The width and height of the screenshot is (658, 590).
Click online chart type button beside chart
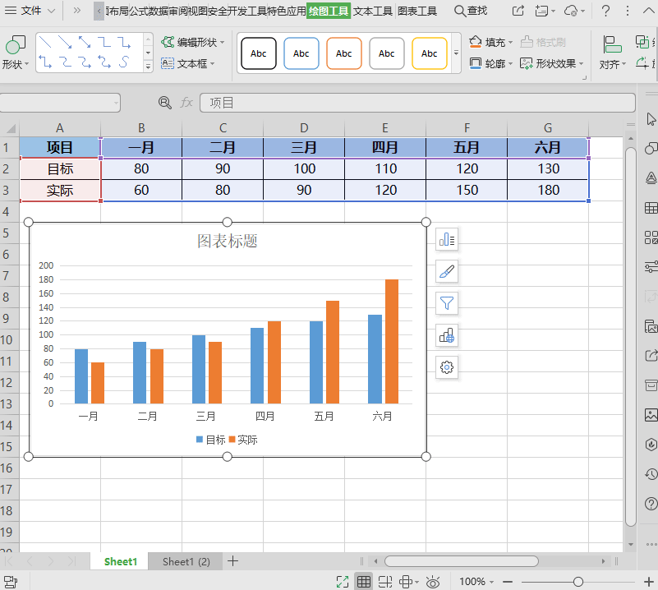click(x=447, y=335)
